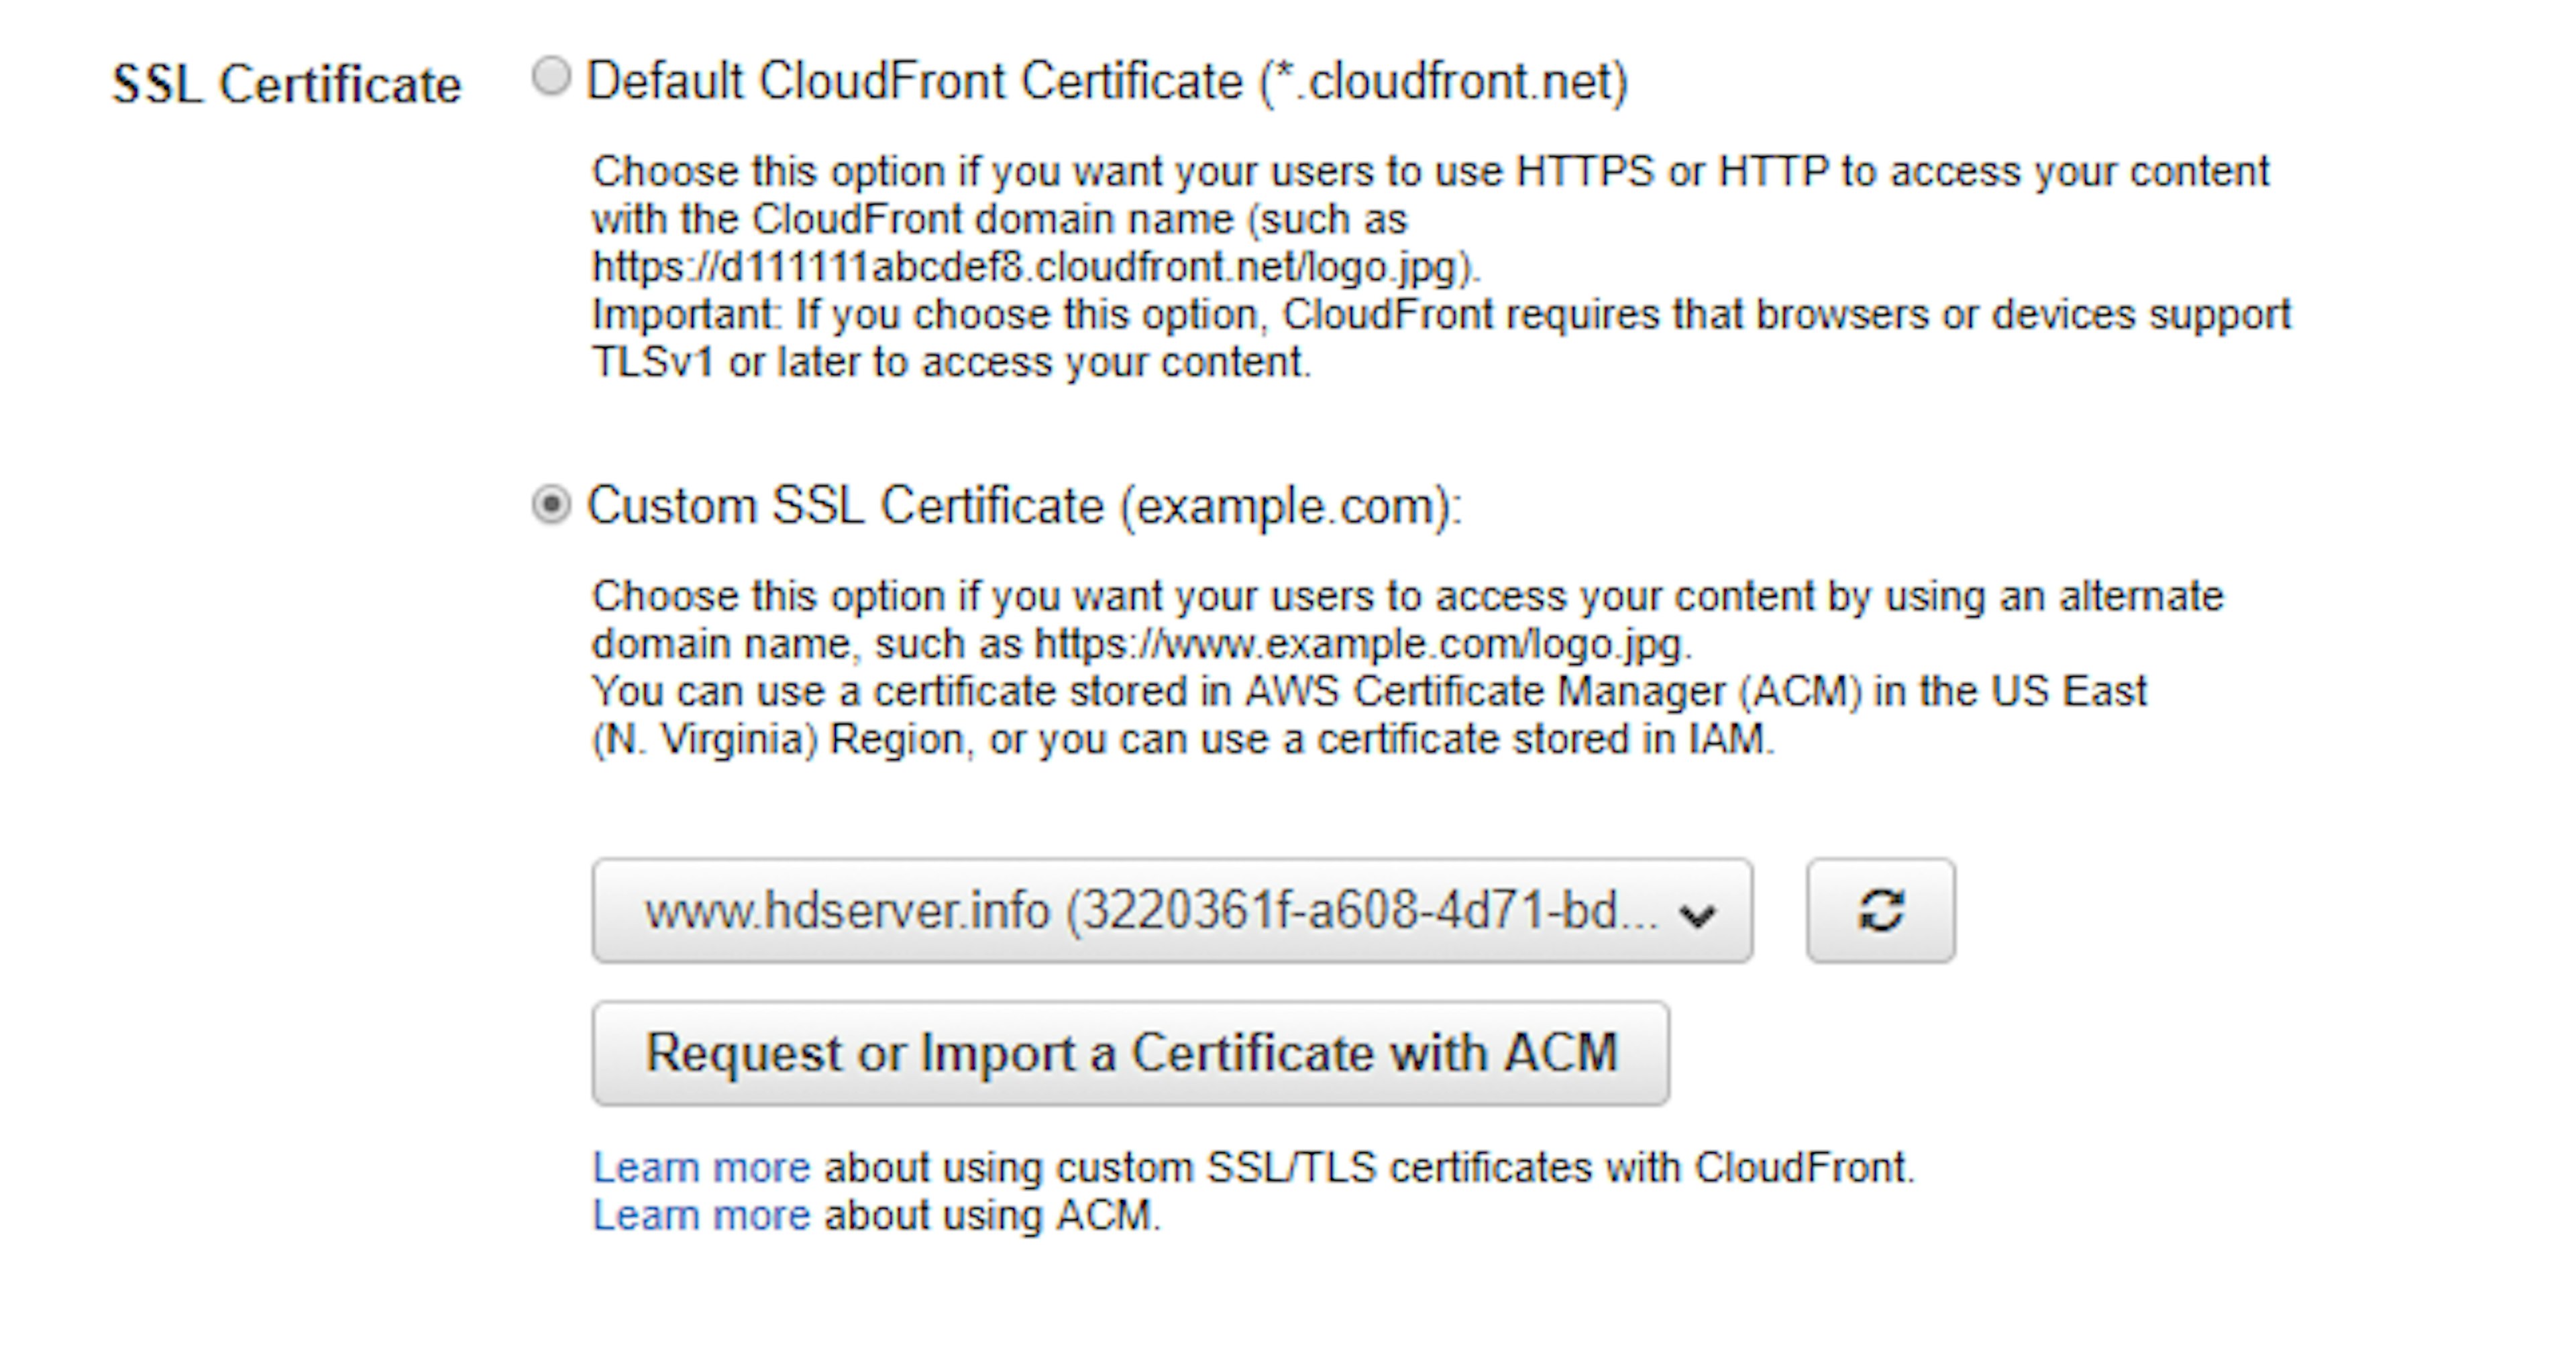Open Learn more link about custom SSL/TLS certificates
Screen dimensions: 2576x1361
click(x=701, y=1167)
